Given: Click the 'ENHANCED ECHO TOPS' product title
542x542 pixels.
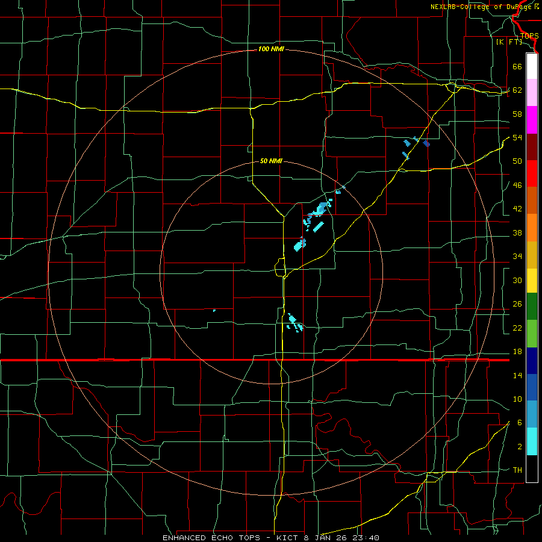Looking at the screenshot, I should coord(211,538).
